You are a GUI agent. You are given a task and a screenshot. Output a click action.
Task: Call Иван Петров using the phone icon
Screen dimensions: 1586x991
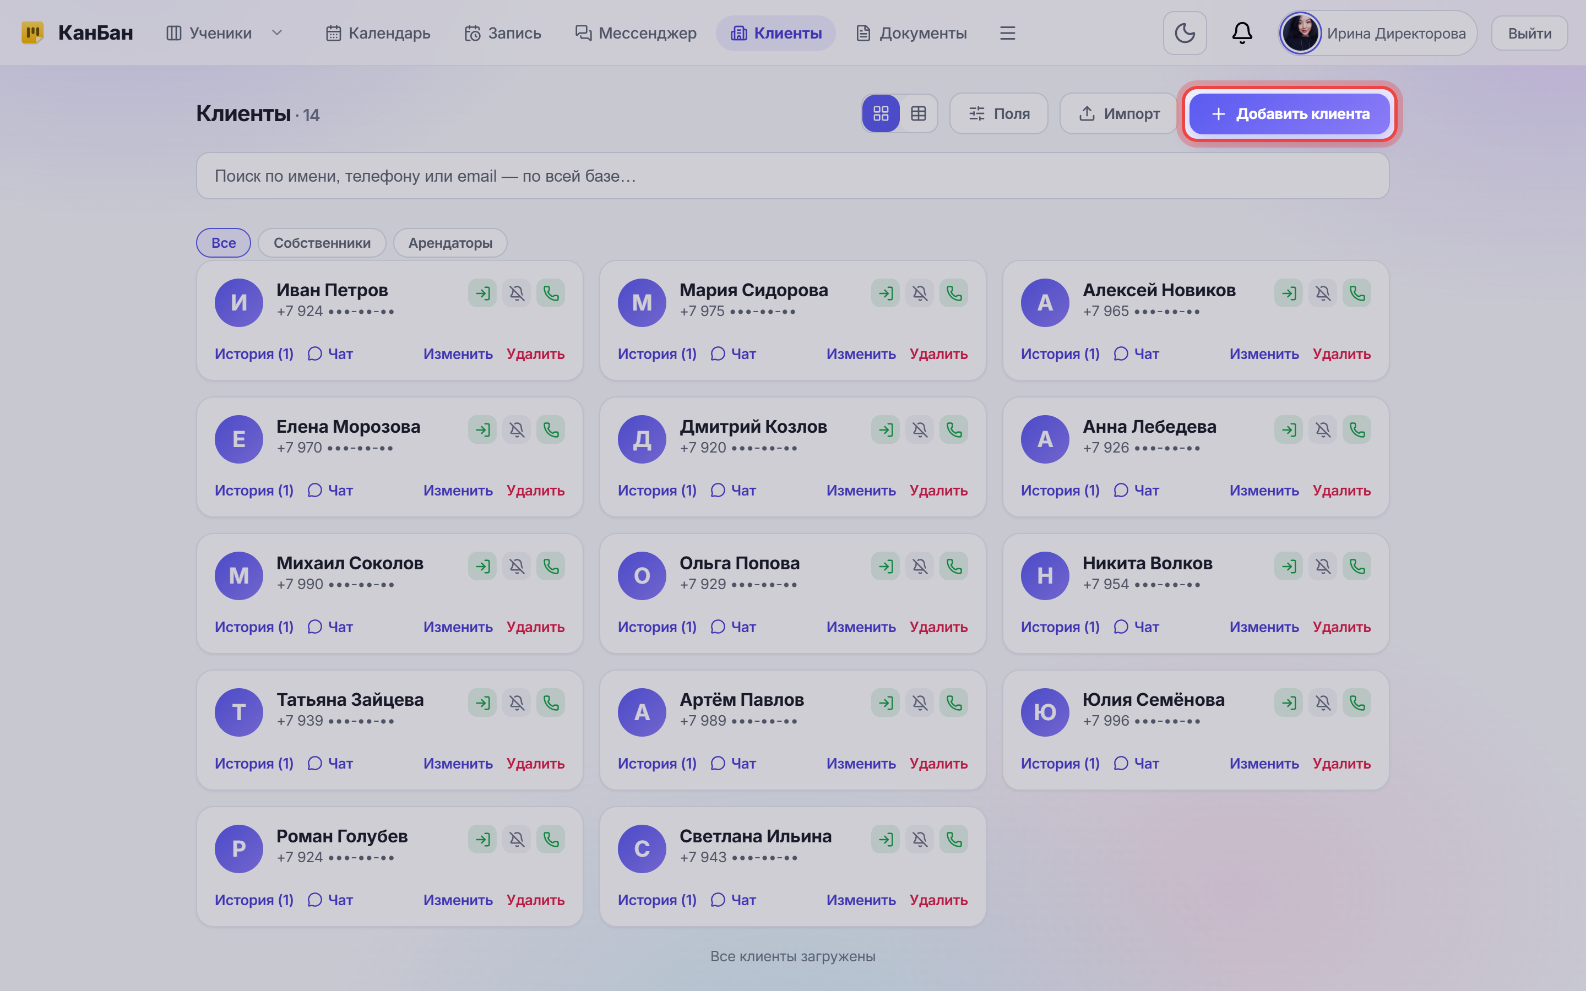tap(551, 293)
